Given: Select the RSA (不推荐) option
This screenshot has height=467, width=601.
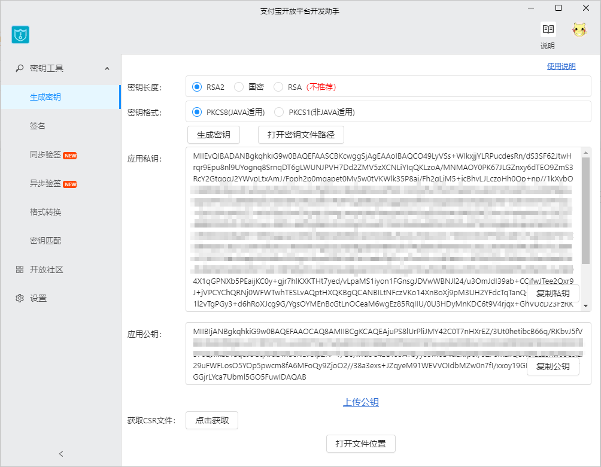Looking at the screenshot, I should (305, 87).
